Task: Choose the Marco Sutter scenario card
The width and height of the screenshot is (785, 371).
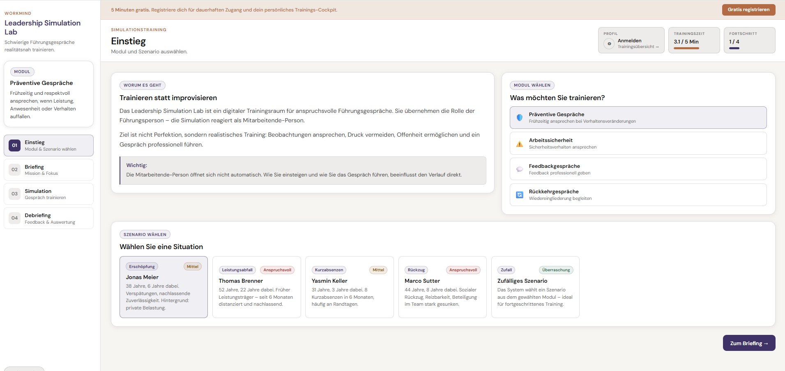Action: (x=442, y=287)
